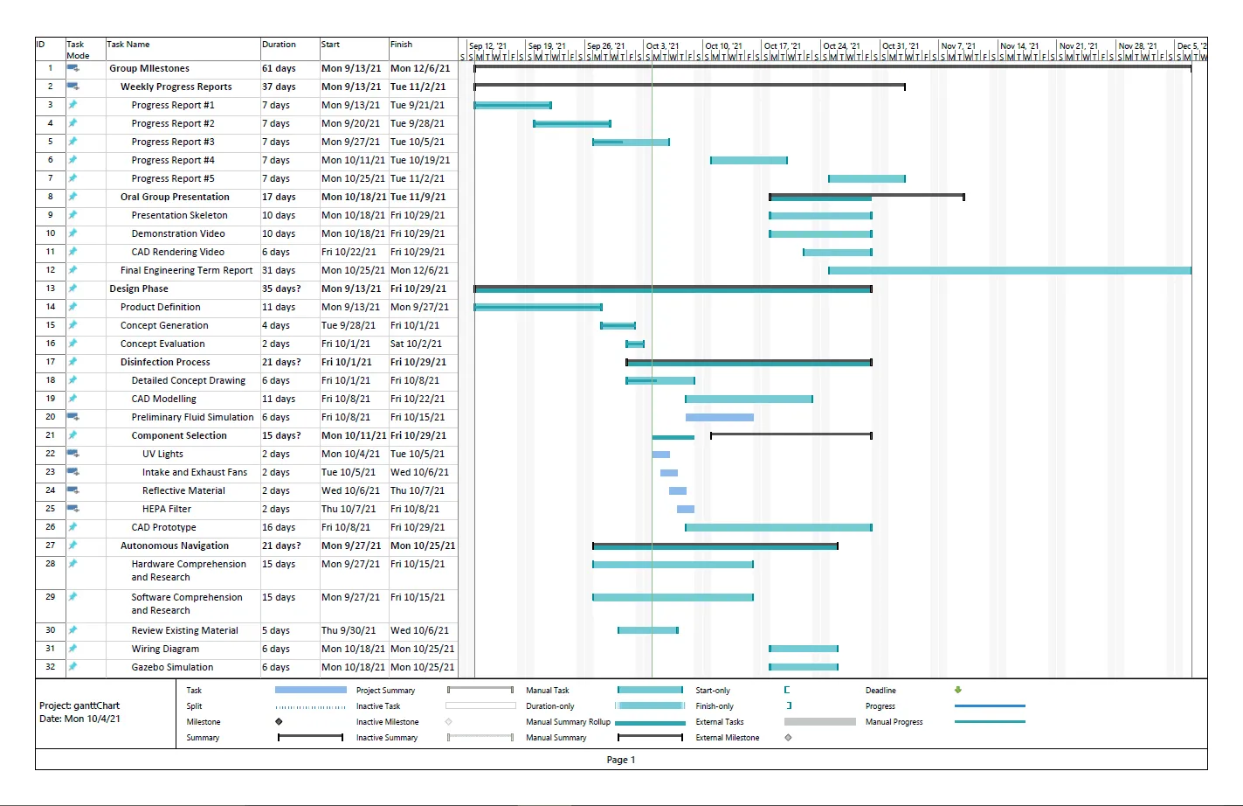Click the 61 days duration cell

[x=279, y=68]
